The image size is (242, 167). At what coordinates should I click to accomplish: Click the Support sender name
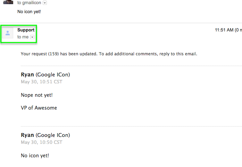click(x=26, y=30)
